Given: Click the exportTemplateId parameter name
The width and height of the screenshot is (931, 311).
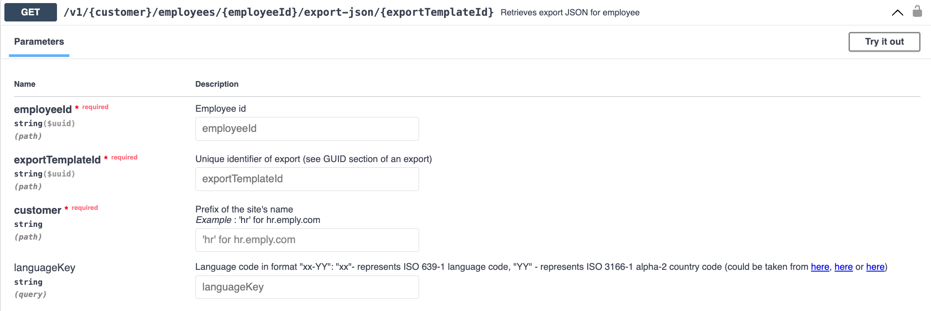Looking at the screenshot, I should (x=57, y=160).
